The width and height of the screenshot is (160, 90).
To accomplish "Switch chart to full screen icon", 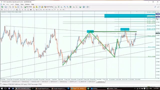I will (39, 7).
